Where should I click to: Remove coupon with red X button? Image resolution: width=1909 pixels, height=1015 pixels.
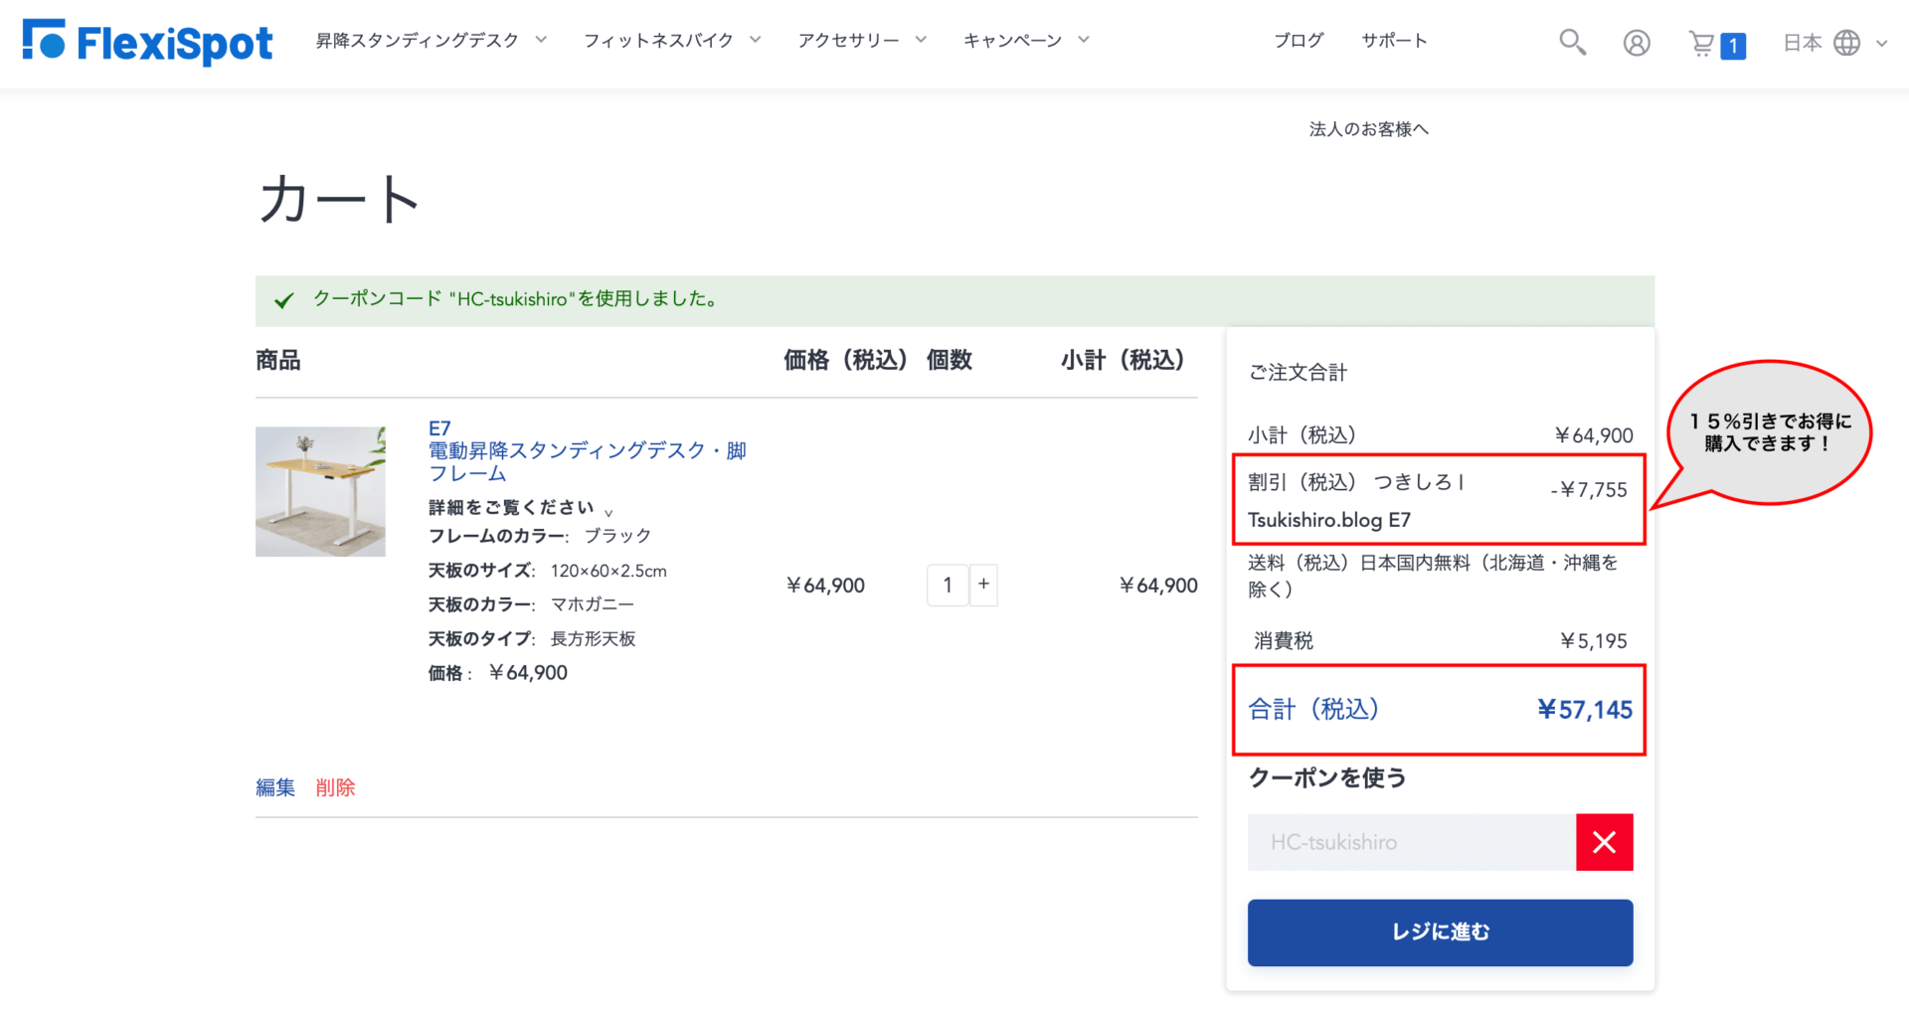click(x=1604, y=842)
